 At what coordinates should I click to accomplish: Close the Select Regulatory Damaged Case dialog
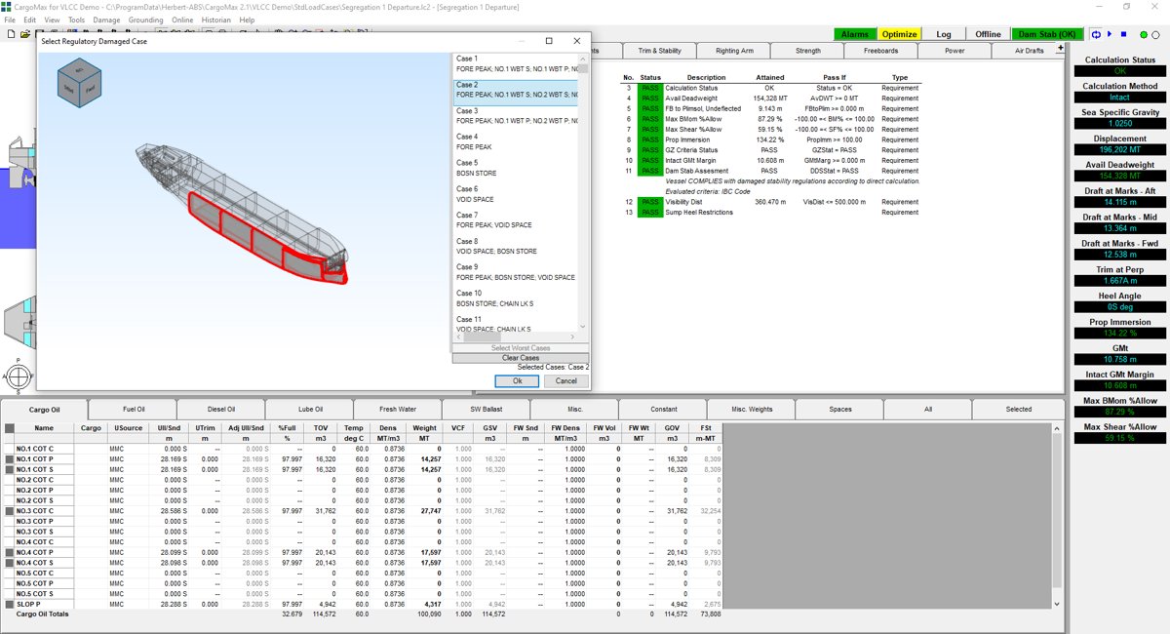pos(577,41)
